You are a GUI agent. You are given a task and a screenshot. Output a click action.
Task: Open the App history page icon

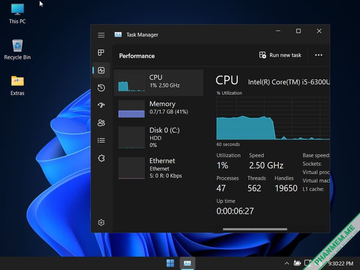point(101,88)
